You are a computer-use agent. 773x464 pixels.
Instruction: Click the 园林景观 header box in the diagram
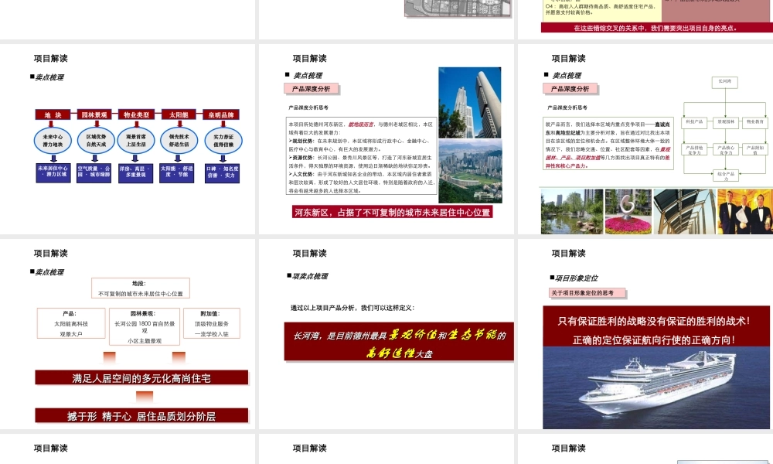[x=94, y=114]
